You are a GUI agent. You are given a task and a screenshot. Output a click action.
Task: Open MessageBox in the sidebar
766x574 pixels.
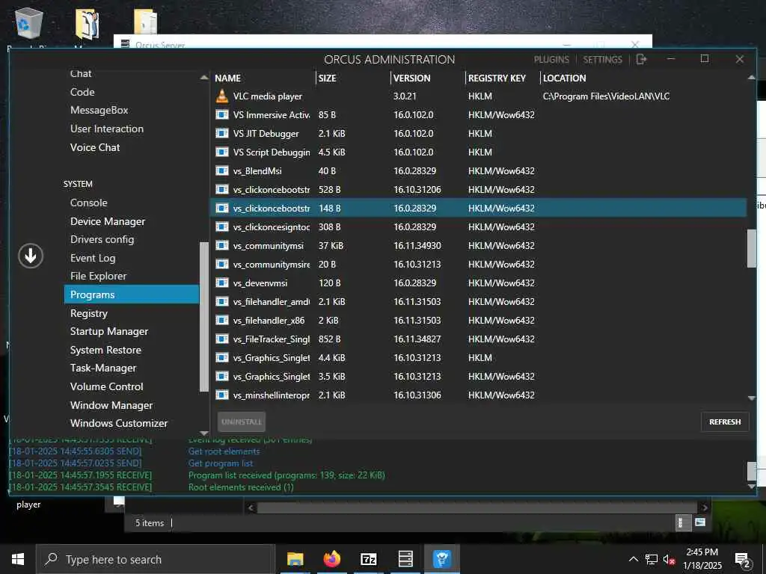99,111
